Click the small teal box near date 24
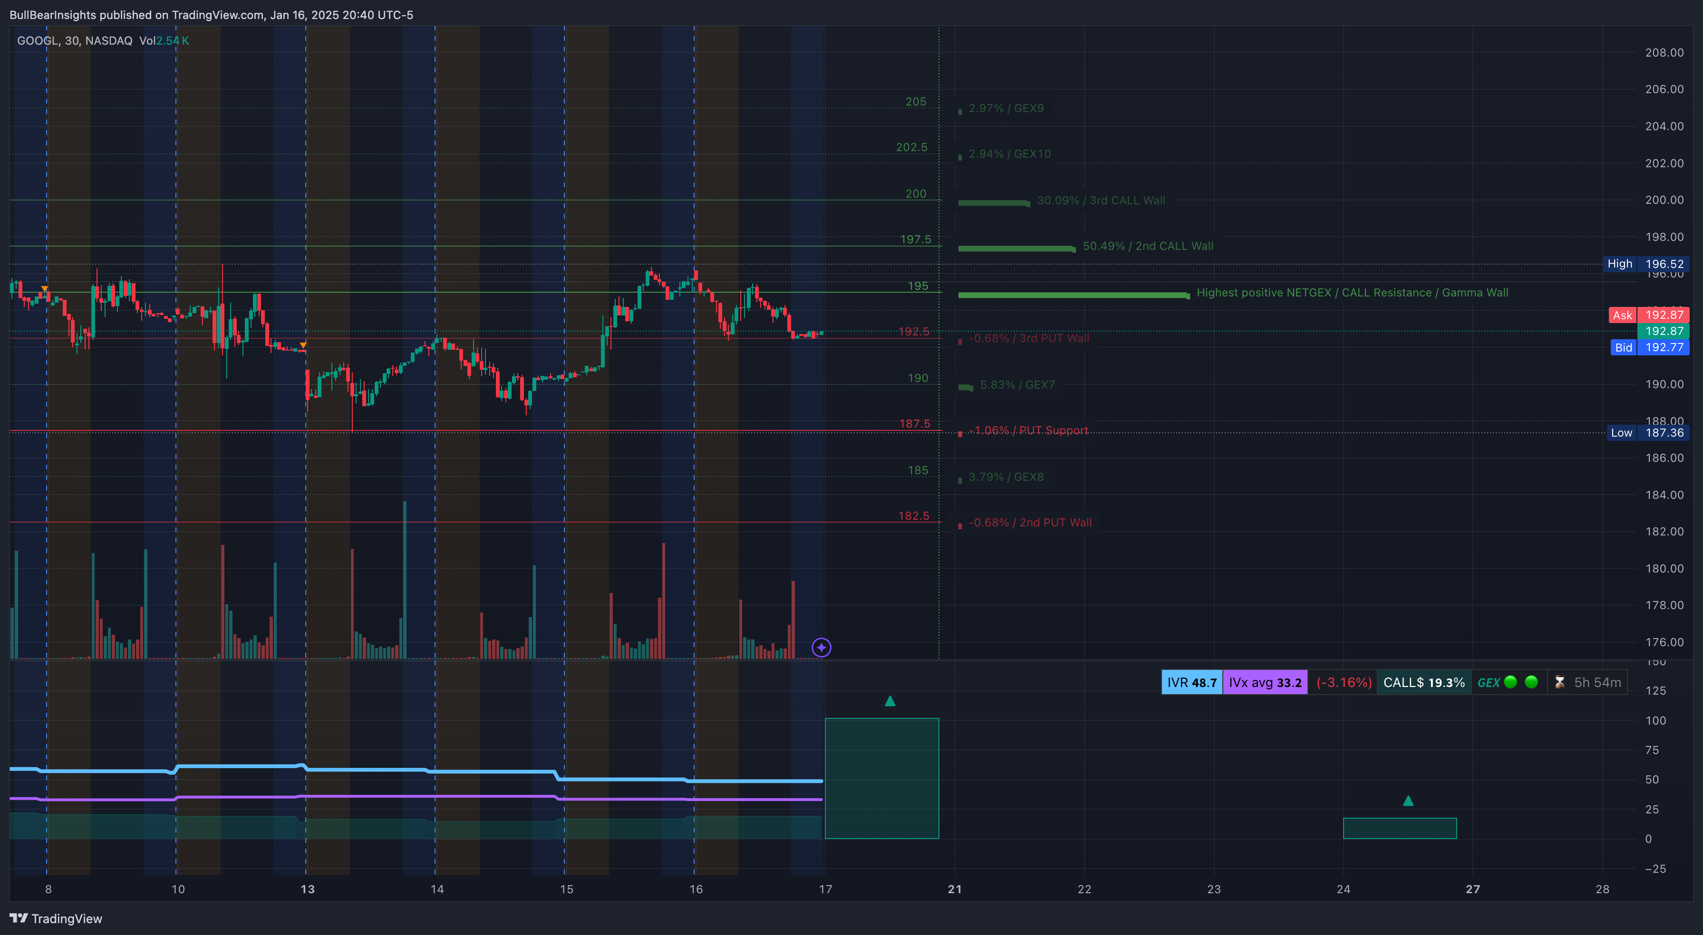The height and width of the screenshot is (935, 1703). (1400, 829)
